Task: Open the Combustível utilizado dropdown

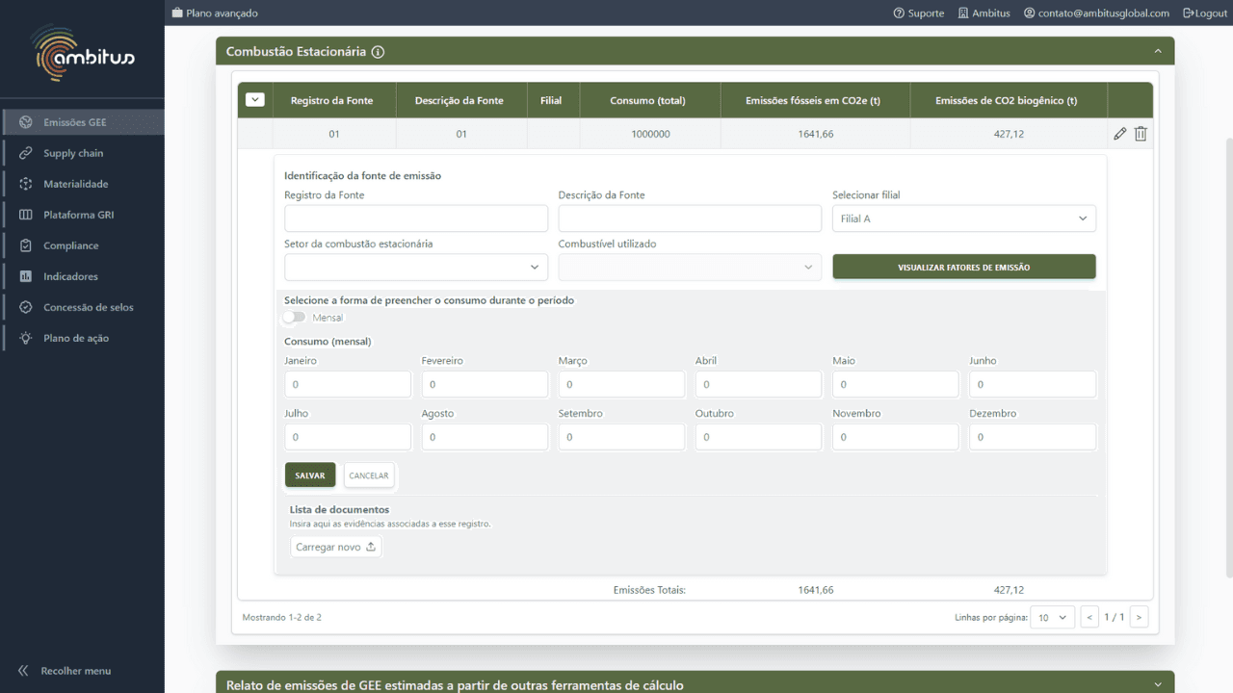Action: click(x=690, y=267)
